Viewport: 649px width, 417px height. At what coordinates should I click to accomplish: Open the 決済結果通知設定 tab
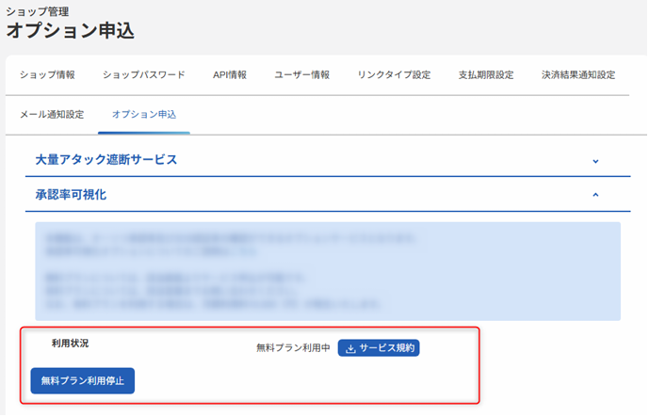pyautogui.click(x=578, y=75)
